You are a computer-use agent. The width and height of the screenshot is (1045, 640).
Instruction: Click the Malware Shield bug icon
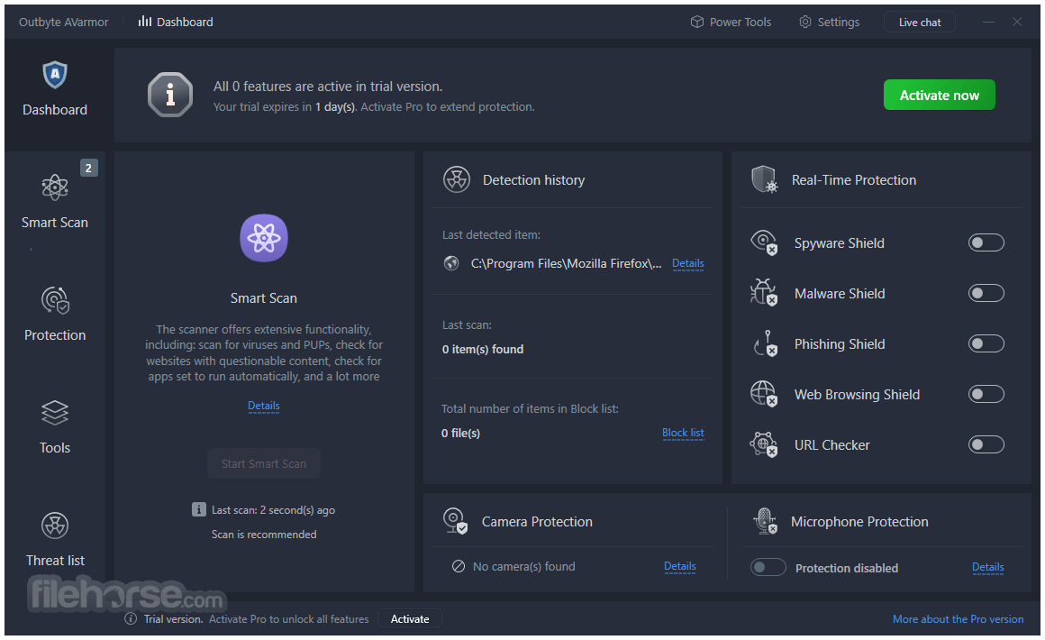pos(764,293)
